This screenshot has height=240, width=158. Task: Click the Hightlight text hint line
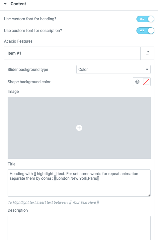coord(53,202)
